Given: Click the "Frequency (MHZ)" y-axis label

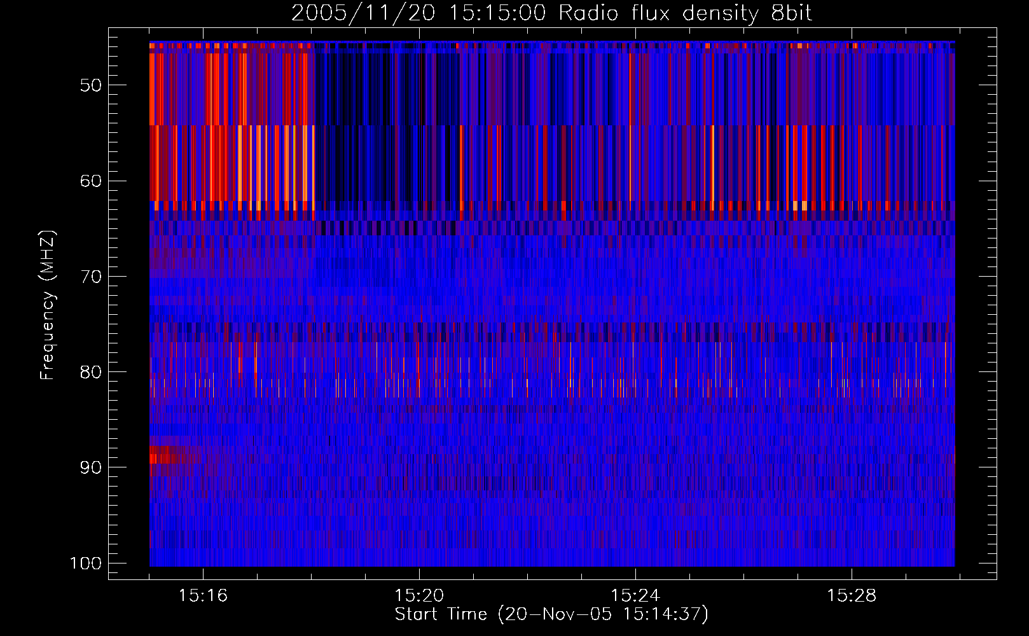Looking at the screenshot, I should (48, 305).
